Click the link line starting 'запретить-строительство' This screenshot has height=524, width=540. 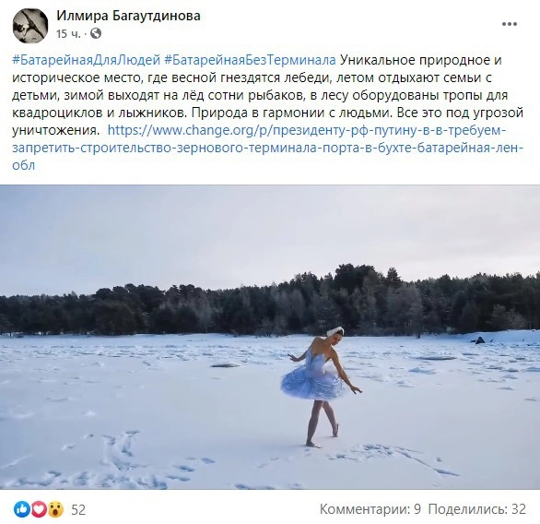(x=268, y=148)
